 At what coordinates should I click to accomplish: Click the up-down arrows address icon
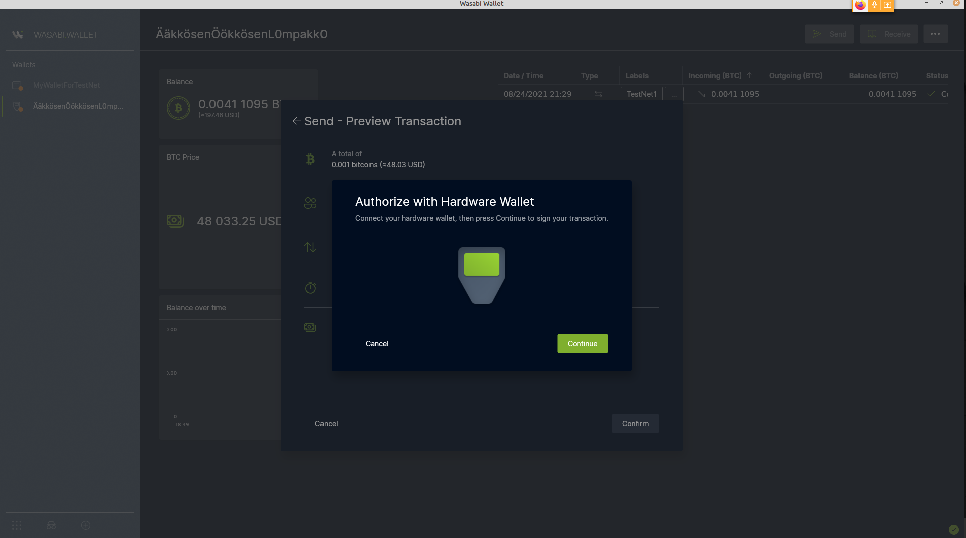[310, 247]
